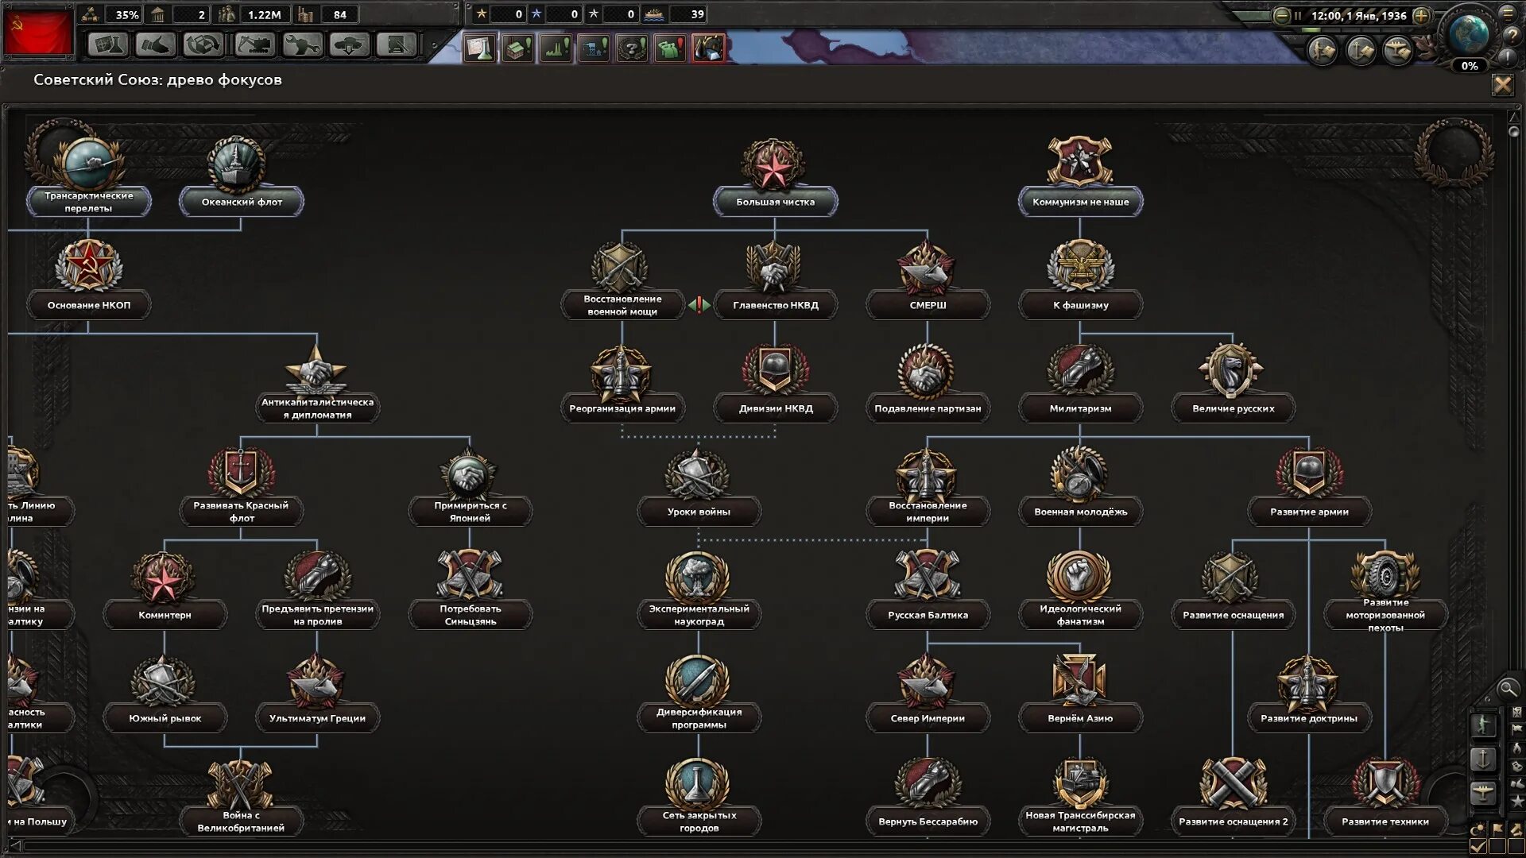Click the world tension globe
The width and height of the screenshot is (1526, 858).
[x=1468, y=34]
